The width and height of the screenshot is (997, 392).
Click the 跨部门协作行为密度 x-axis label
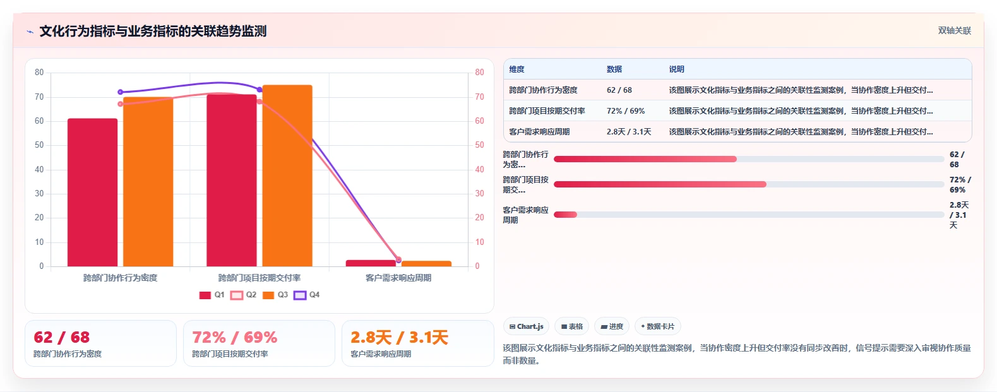121,278
